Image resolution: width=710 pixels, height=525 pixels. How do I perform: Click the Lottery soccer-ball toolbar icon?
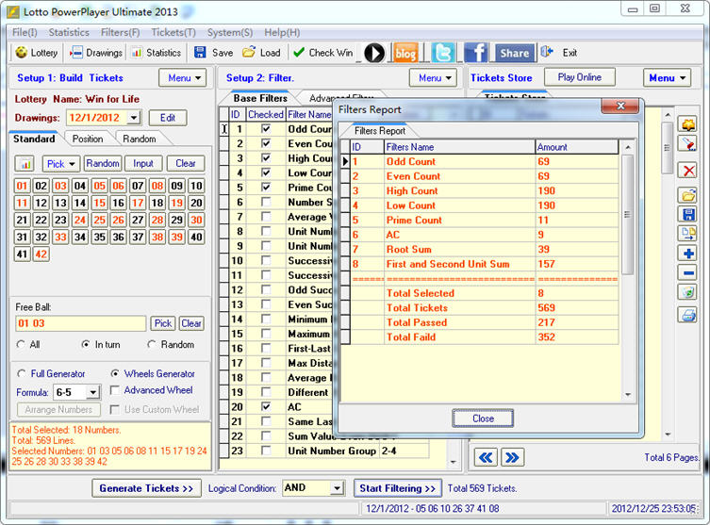(21, 53)
